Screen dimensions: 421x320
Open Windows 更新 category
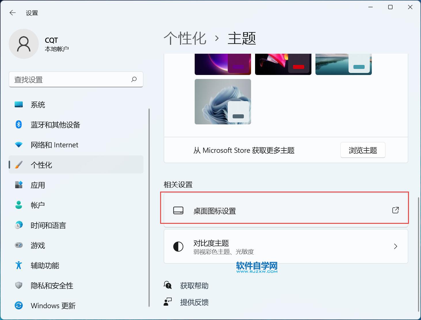click(76, 306)
